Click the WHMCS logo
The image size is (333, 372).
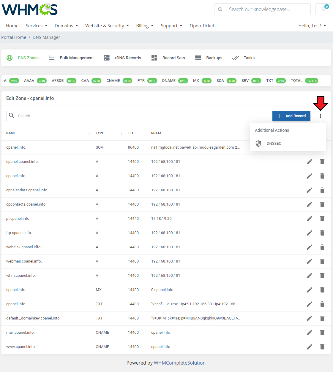[30, 9]
